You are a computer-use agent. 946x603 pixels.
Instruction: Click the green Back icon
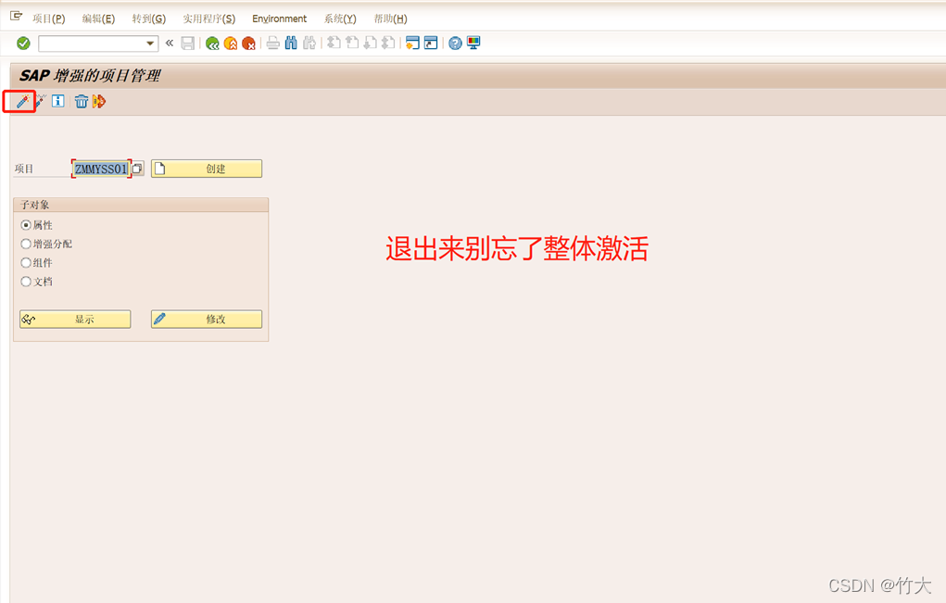pyautogui.click(x=212, y=44)
